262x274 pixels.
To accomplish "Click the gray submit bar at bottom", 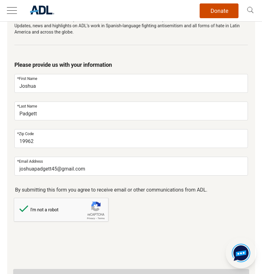I will tap(131, 271).
